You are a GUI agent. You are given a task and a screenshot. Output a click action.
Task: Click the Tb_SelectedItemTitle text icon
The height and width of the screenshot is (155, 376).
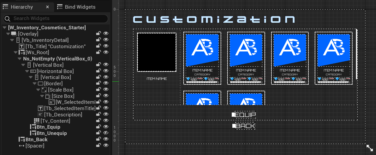point(41,108)
